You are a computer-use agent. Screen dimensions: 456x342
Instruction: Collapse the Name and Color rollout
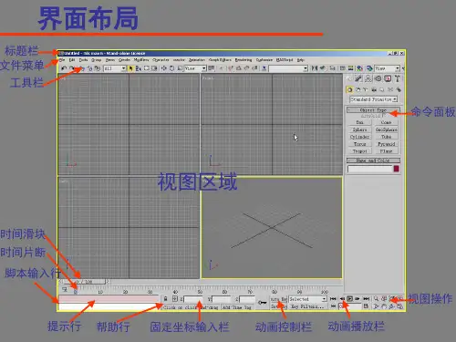[x=373, y=161]
